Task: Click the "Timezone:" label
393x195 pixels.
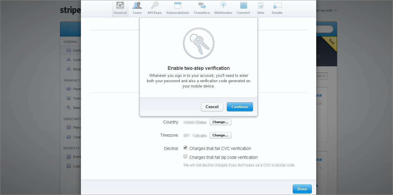Action: pyautogui.click(x=169, y=135)
